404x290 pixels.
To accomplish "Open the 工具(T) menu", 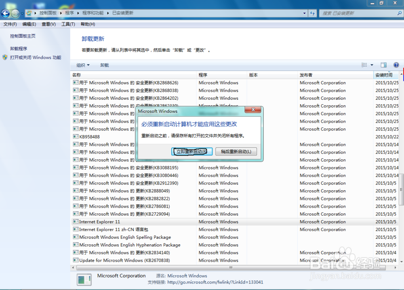I will (x=68, y=24).
